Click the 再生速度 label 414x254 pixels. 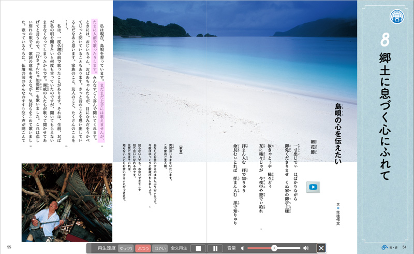(107, 248)
